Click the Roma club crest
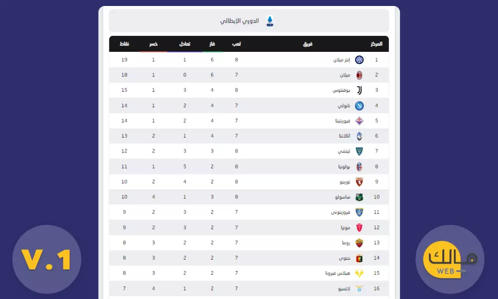The height and width of the screenshot is (299, 498). coord(360,243)
